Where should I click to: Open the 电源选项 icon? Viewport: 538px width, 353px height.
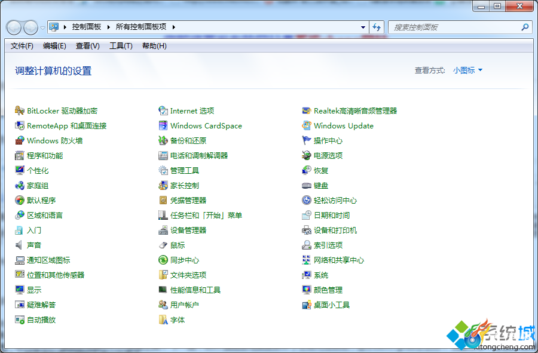pyautogui.click(x=307, y=155)
